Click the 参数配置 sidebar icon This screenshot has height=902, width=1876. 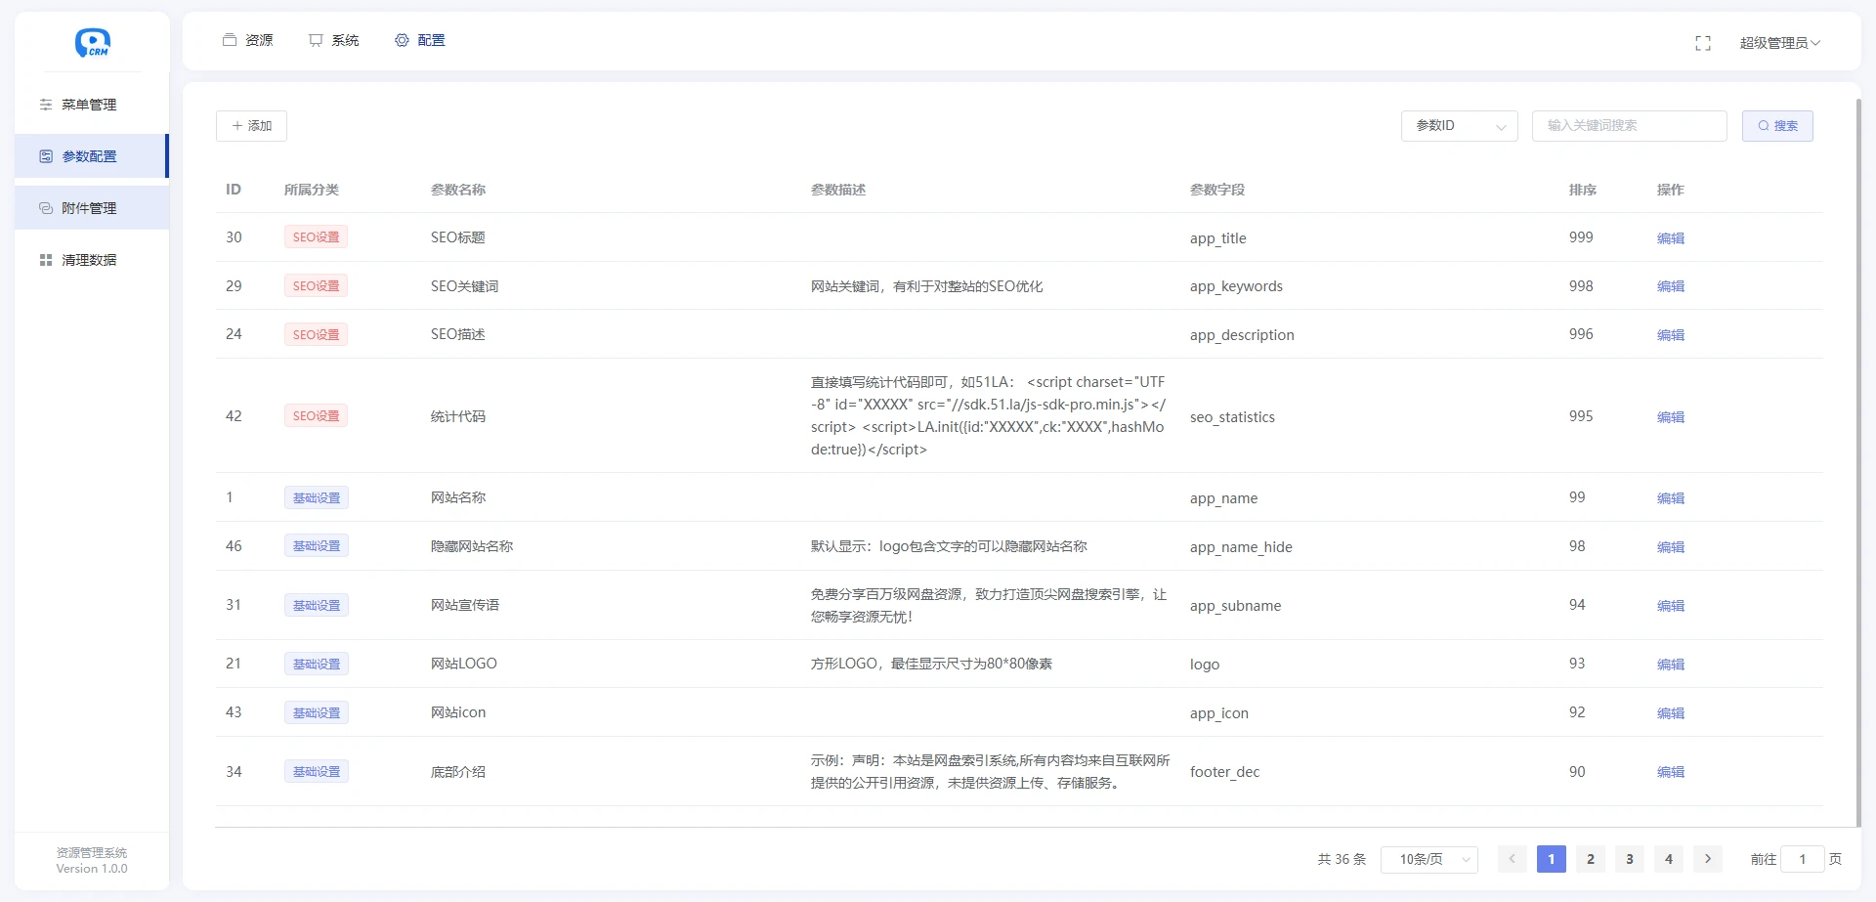click(x=46, y=156)
